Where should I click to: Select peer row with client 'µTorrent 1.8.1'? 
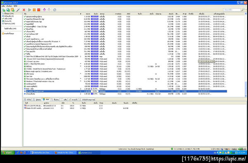coord(81,108)
